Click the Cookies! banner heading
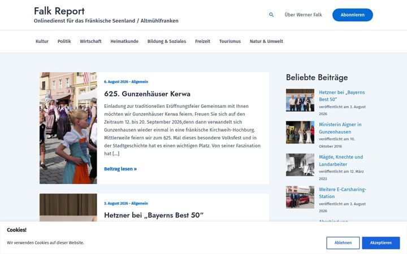The height and width of the screenshot is (254, 407). pos(16,230)
